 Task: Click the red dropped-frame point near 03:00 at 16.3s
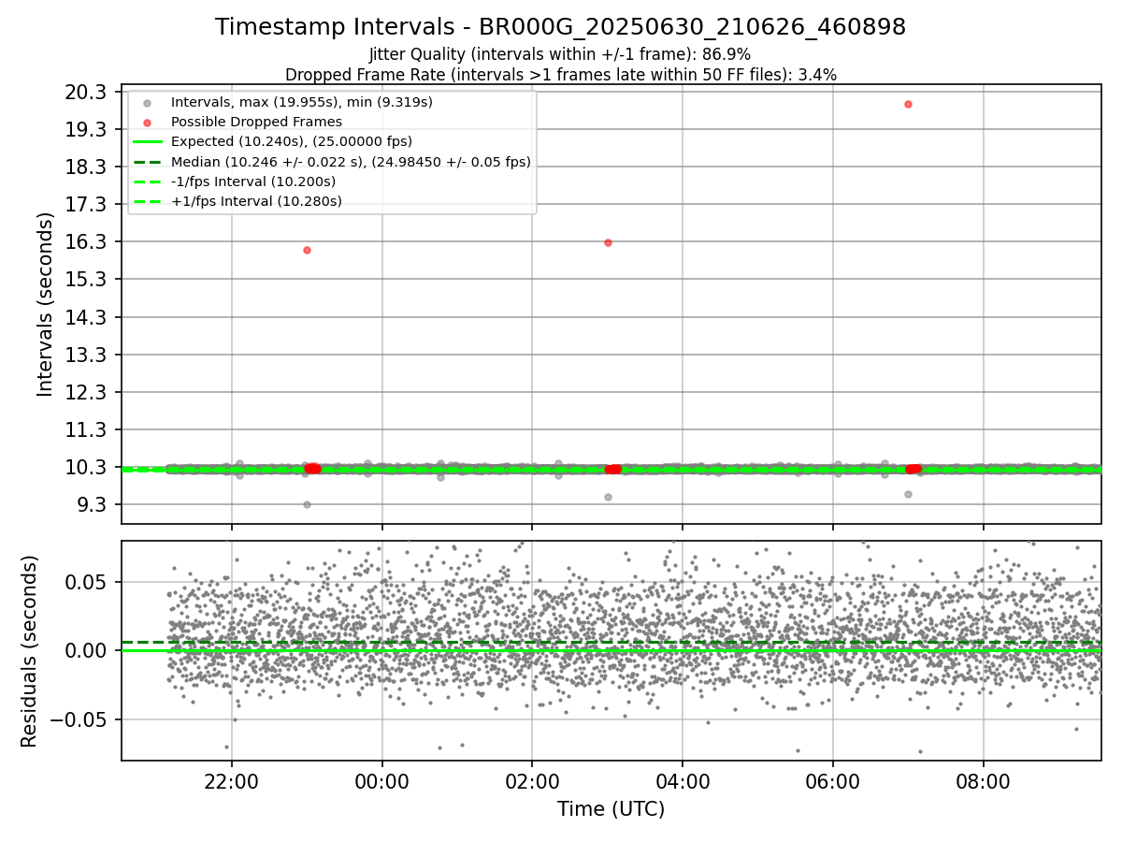[x=608, y=242]
